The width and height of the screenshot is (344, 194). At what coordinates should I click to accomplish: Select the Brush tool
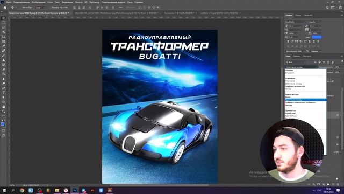click(x=4, y=55)
